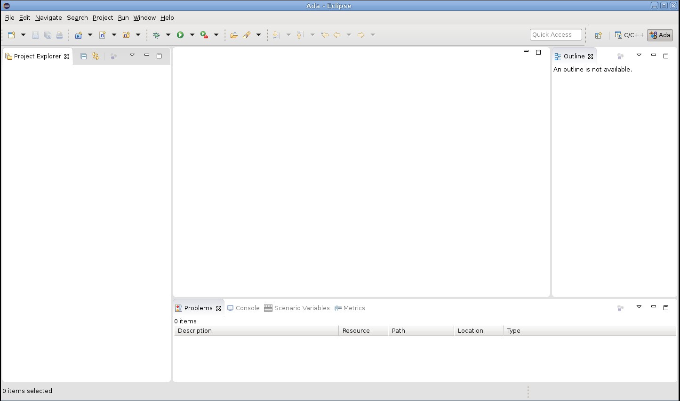The width and height of the screenshot is (680, 401).
Task: Click inside the Quick Access field
Action: tap(556, 34)
